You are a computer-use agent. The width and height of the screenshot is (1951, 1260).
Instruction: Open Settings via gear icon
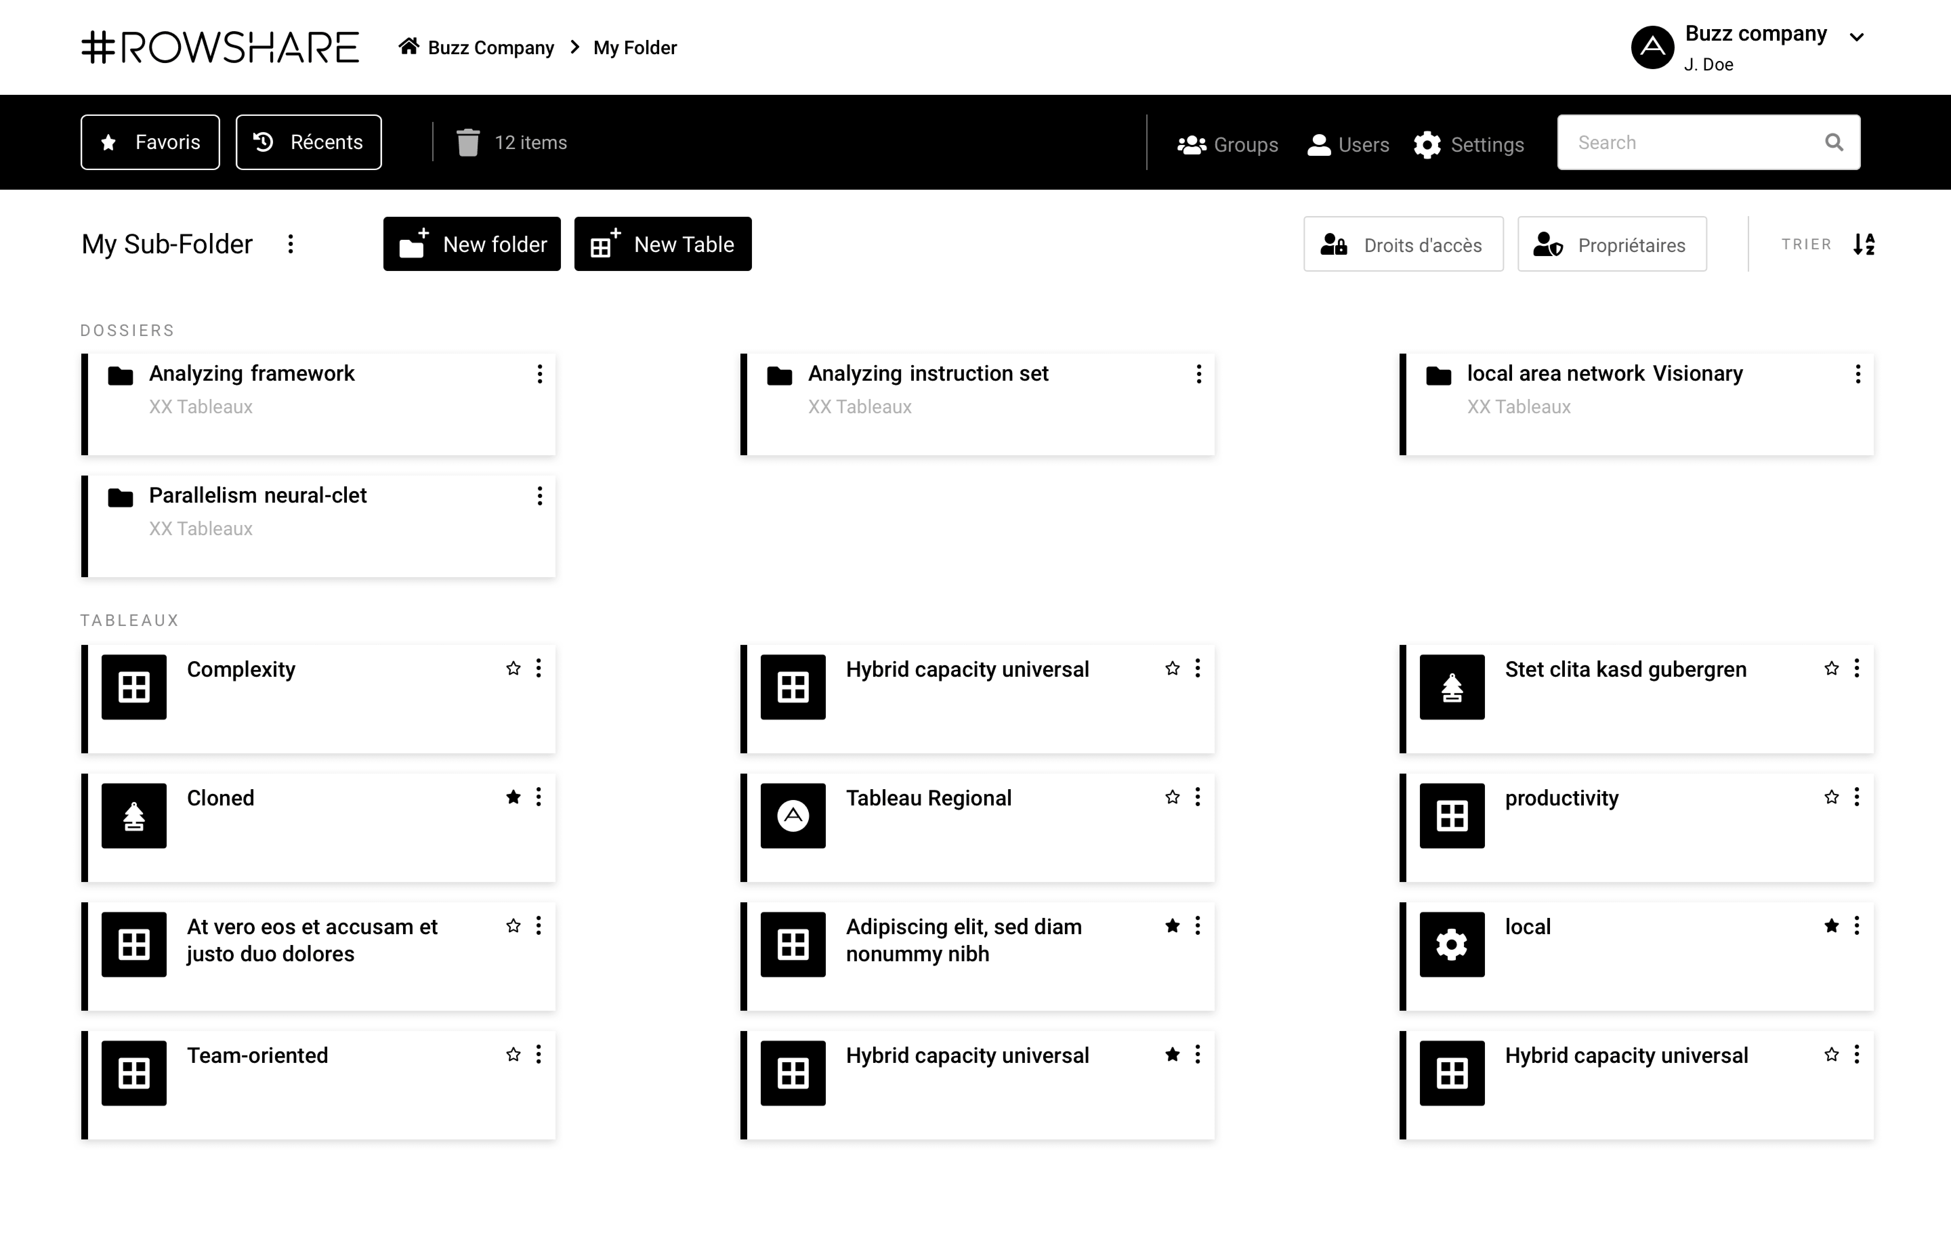1427,145
